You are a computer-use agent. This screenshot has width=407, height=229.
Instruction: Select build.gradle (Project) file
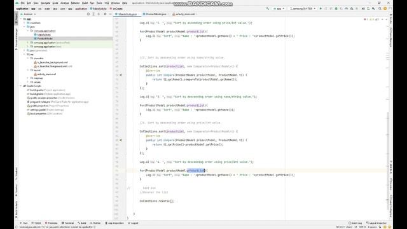[46, 90]
